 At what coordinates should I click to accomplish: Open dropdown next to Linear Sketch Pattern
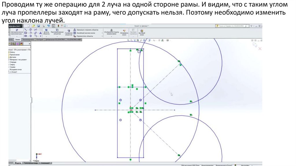(102, 33)
